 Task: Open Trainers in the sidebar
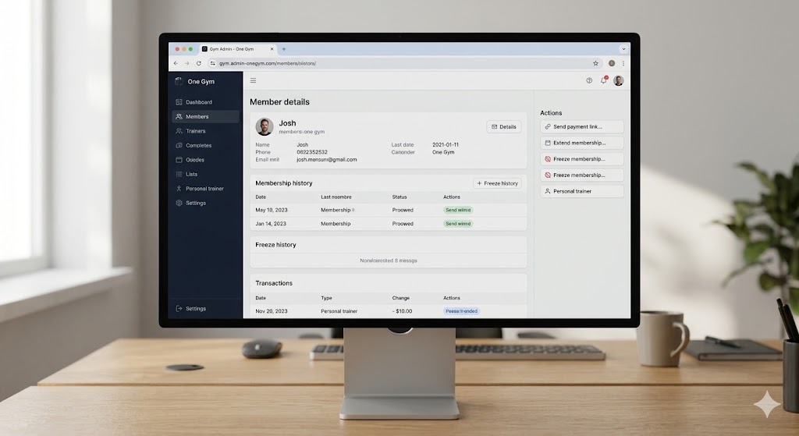click(205, 131)
